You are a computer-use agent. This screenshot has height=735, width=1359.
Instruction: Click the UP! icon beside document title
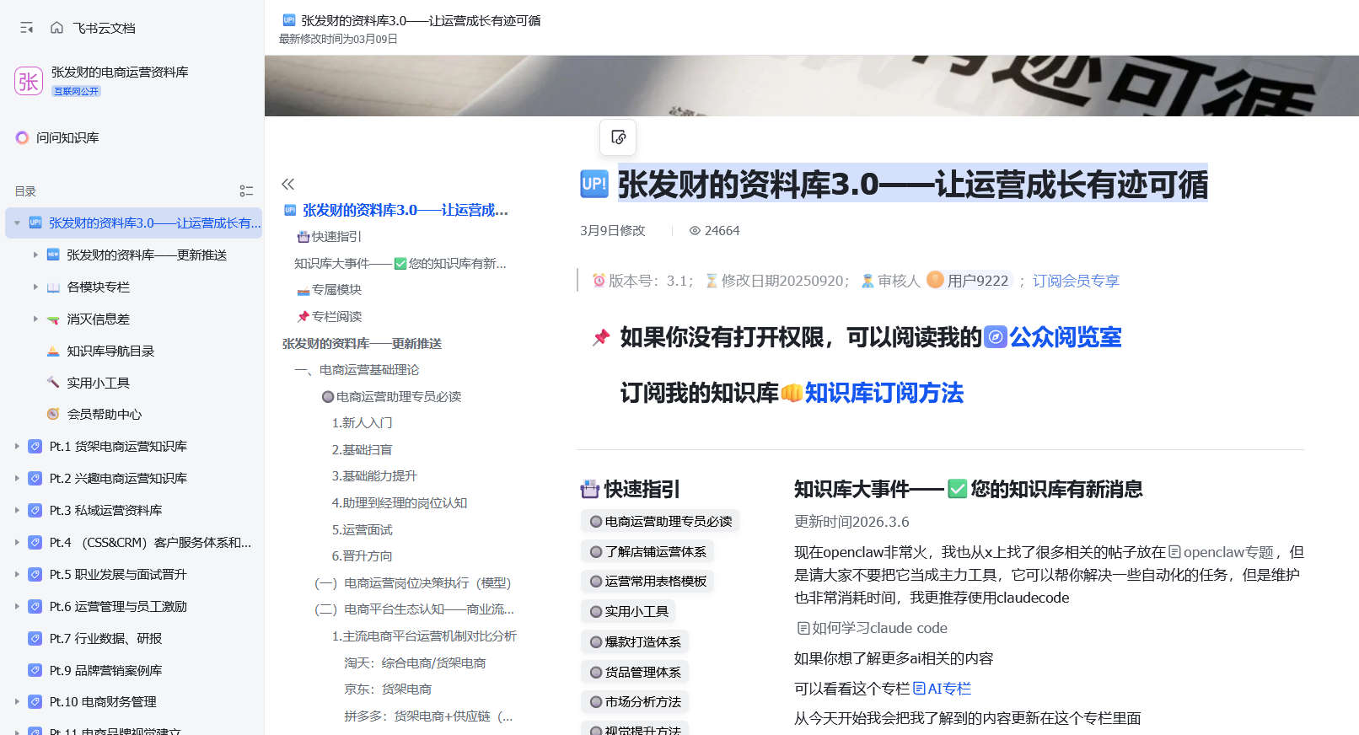pos(594,184)
